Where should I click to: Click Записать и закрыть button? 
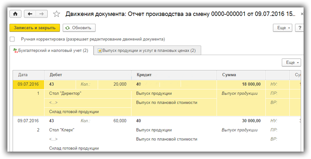34,28
